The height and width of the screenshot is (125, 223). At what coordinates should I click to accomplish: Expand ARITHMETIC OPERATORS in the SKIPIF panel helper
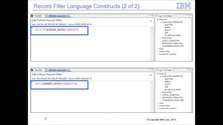coord(160,98)
